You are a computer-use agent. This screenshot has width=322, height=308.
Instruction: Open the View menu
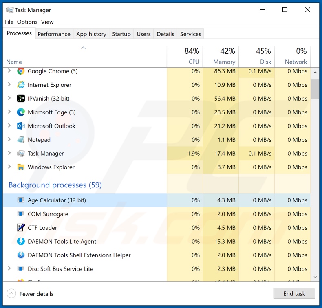(47, 22)
